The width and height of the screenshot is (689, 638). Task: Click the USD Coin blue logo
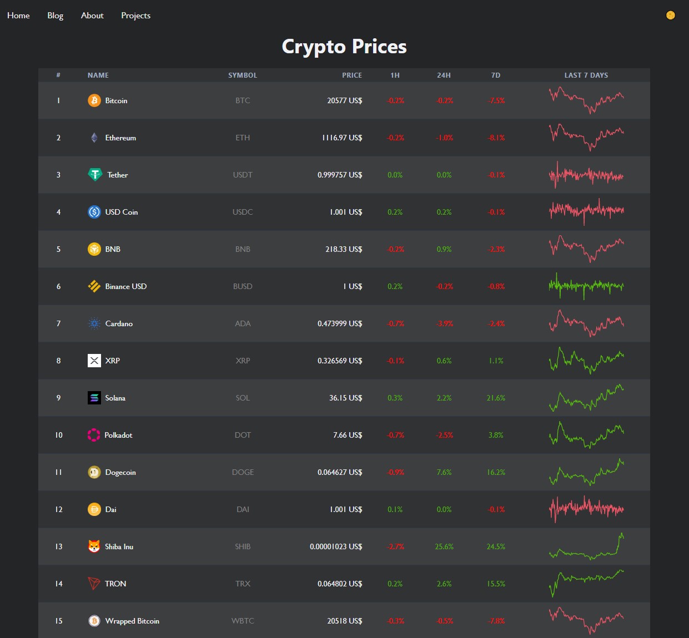pyautogui.click(x=94, y=212)
